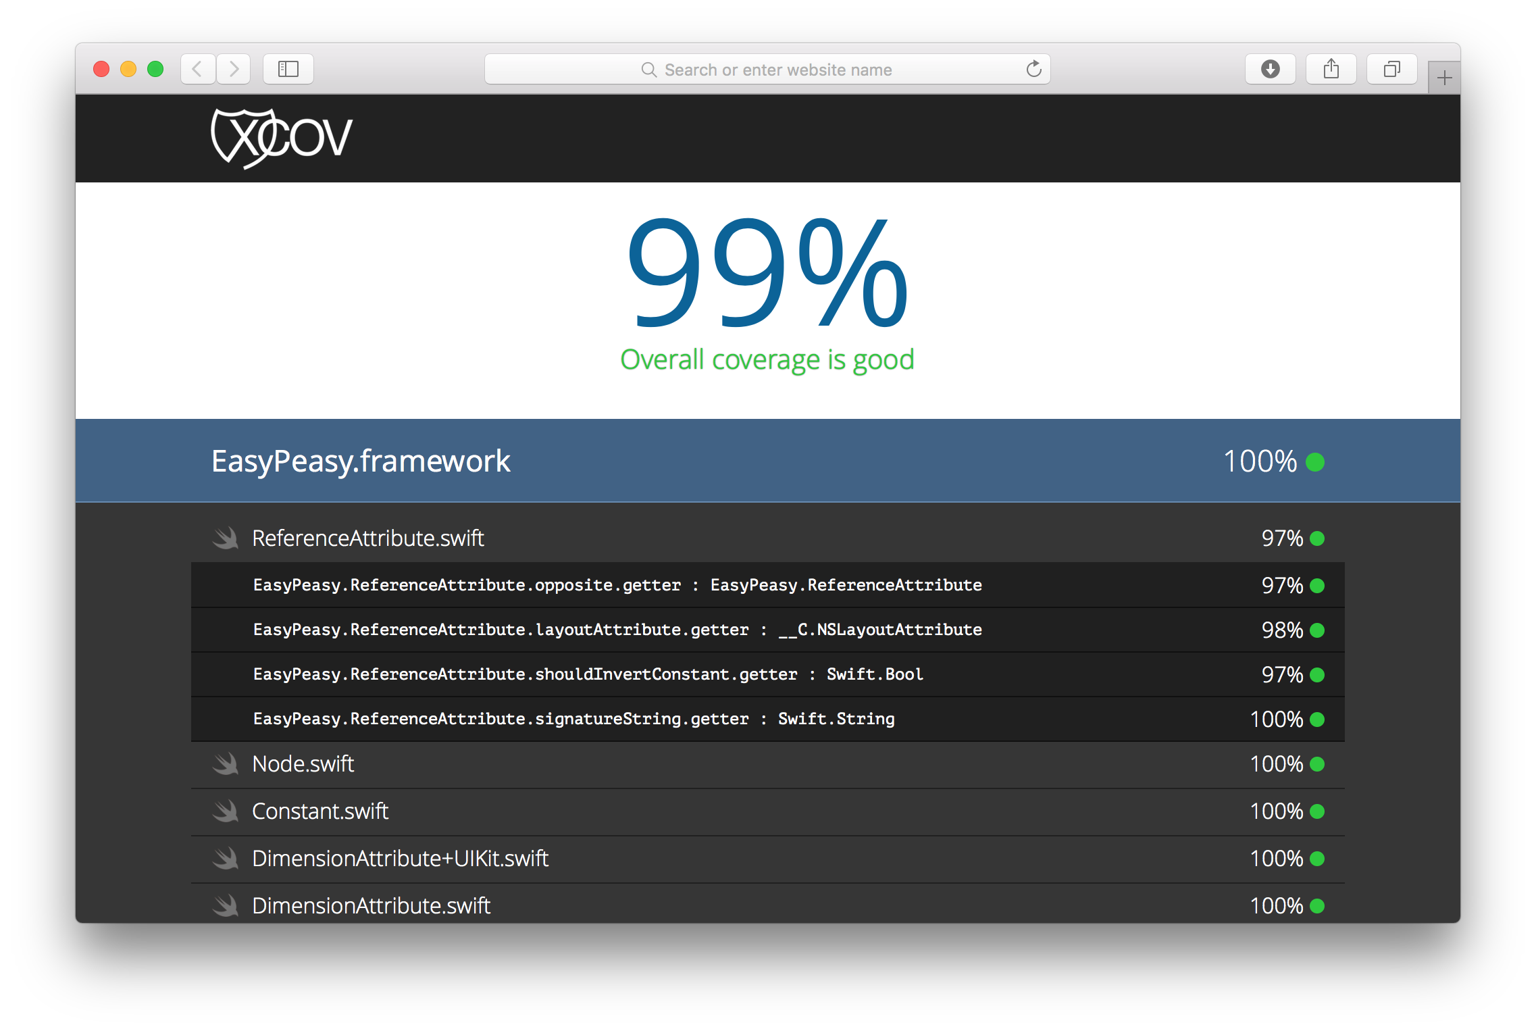
Task: Focus the Search or enter website field
Action: 777,70
